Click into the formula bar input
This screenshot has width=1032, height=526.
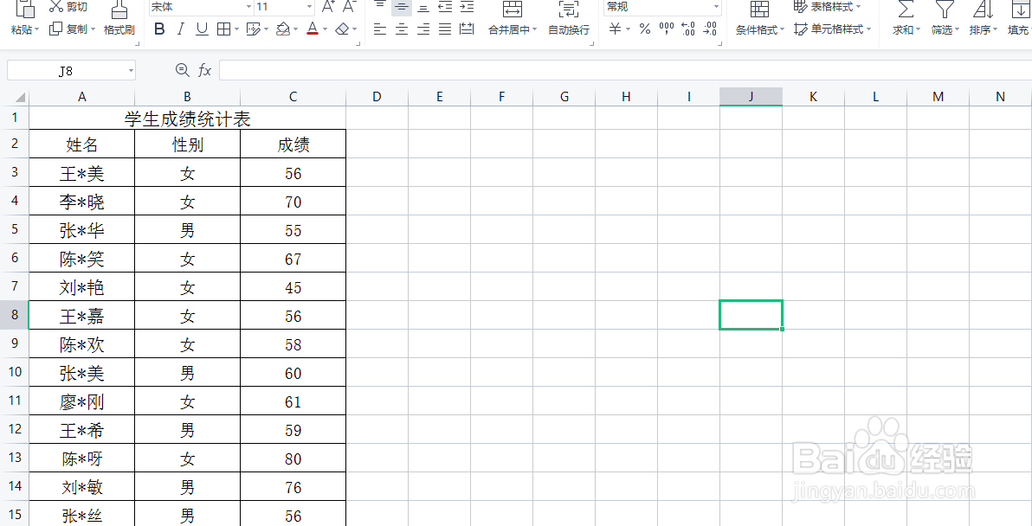click(x=625, y=70)
